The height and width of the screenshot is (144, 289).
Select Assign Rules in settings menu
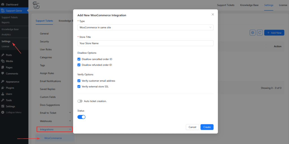pos(47,73)
